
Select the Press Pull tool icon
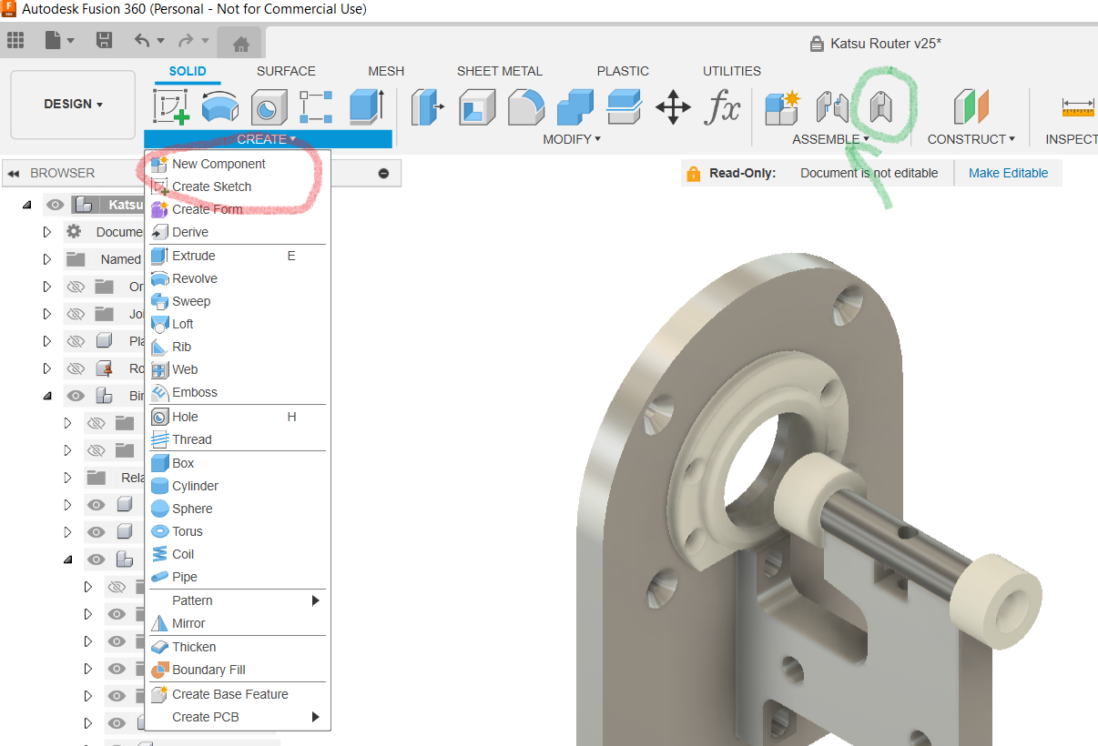click(427, 107)
